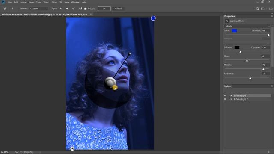Open the Lights panel menu icon
The height and width of the screenshot is (154, 274).
tap(272, 86)
